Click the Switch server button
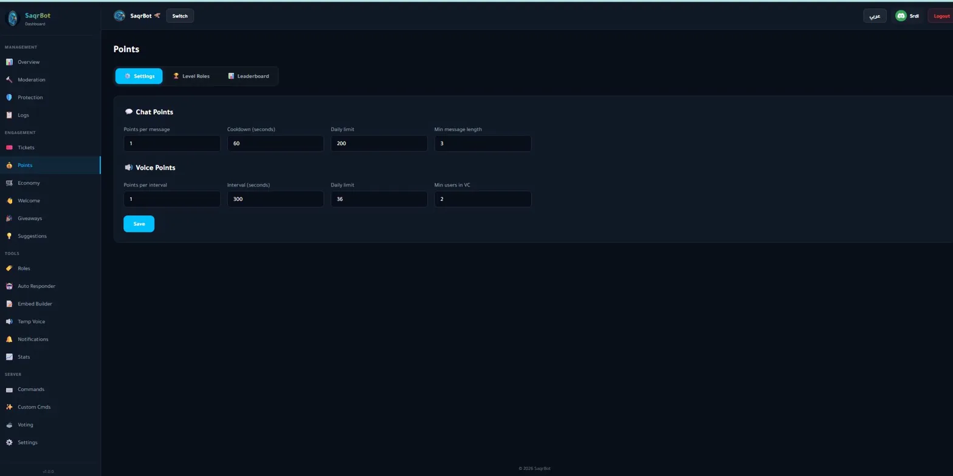Viewport: 953px width, 476px height. (180, 16)
